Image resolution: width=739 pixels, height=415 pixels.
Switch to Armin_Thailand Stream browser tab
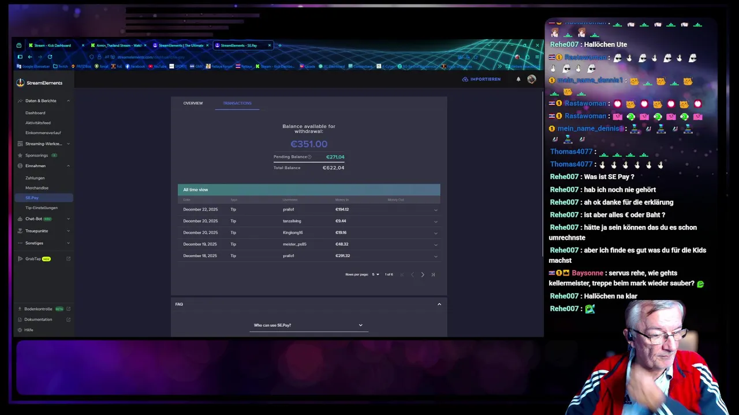tap(117, 45)
